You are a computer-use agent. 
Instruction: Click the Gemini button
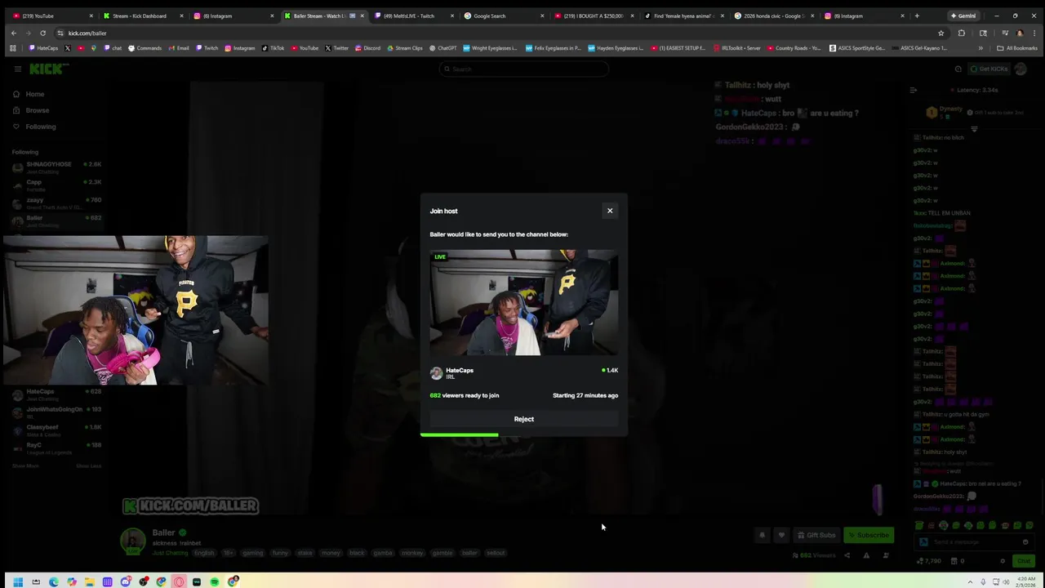pyautogui.click(x=963, y=16)
